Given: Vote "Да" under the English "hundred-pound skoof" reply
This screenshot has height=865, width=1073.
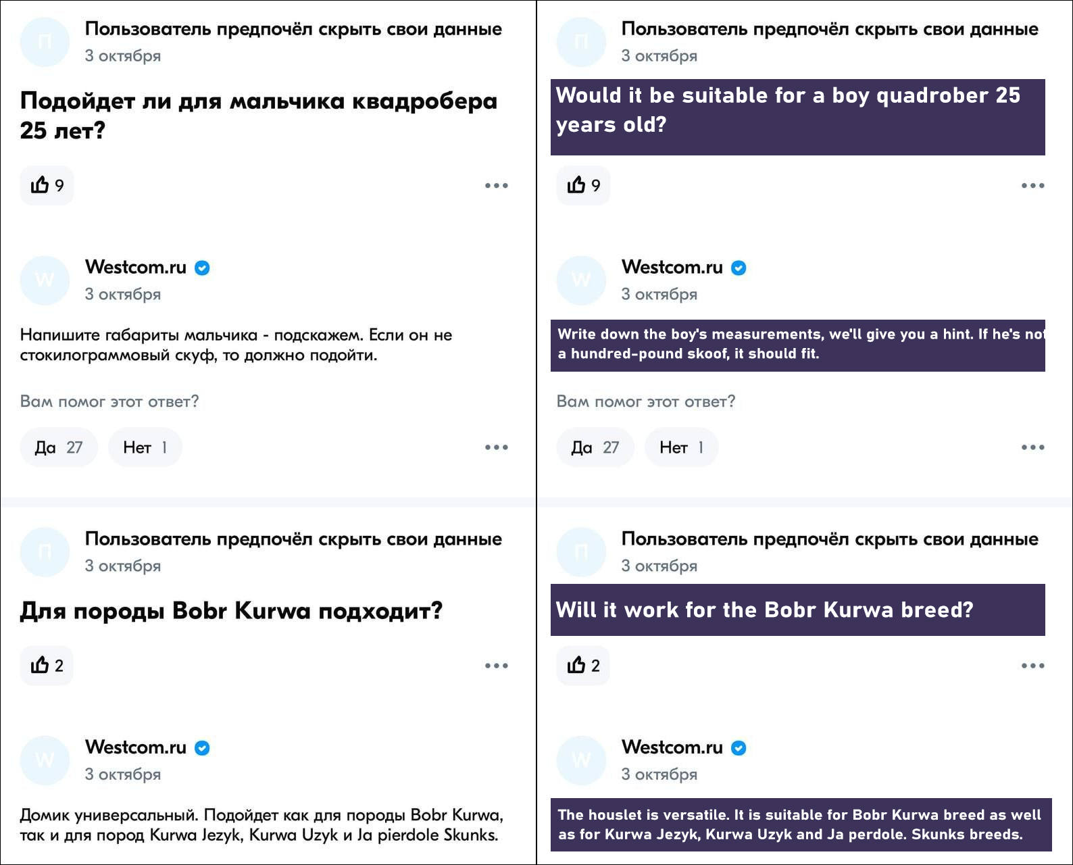Looking at the screenshot, I should (595, 447).
